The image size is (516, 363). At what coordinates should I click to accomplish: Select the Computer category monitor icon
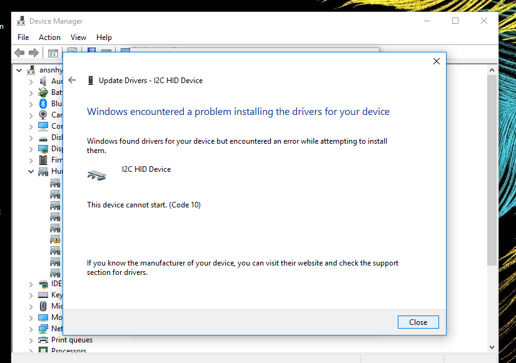[x=43, y=126]
